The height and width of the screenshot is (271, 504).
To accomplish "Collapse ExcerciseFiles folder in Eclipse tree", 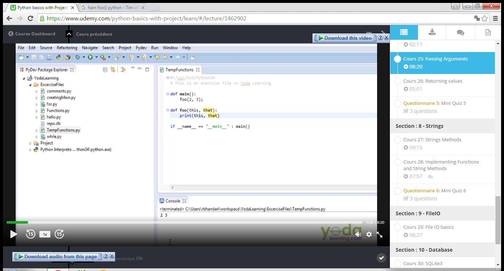I will (31, 85).
